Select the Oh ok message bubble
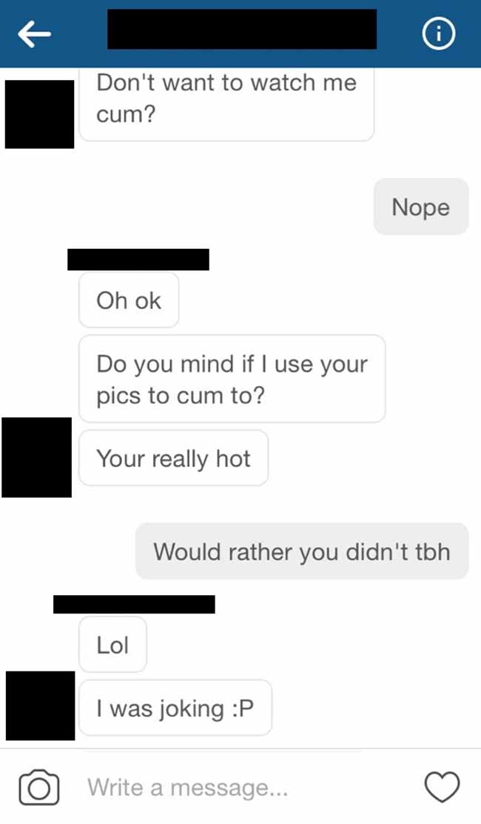The width and height of the screenshot is (481, 824). pos(129,300)
